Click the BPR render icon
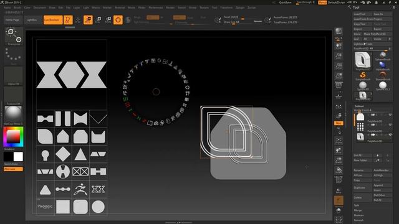Image resolution: width=399 pixels, height=224 pixels. coord(339,31)
